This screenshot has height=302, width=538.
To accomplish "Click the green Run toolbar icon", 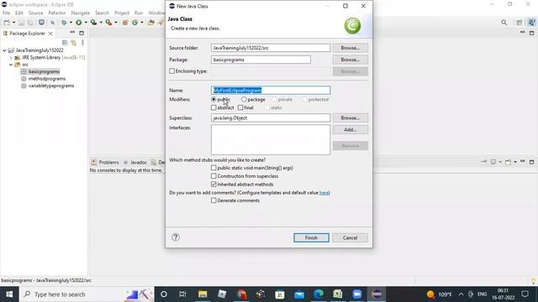I will coord(78,23).
